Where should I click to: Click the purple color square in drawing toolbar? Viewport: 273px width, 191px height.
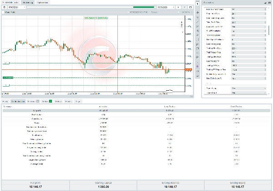coord(197,67)
